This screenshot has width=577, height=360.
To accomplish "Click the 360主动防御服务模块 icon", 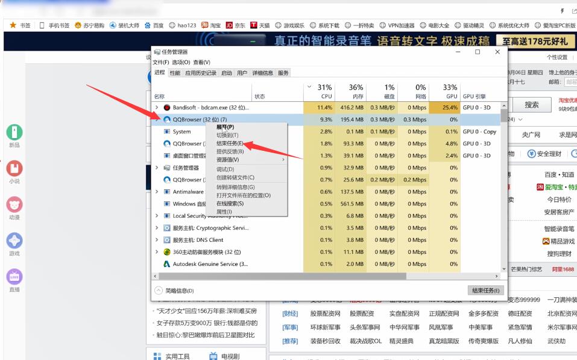I will [166, 252].
